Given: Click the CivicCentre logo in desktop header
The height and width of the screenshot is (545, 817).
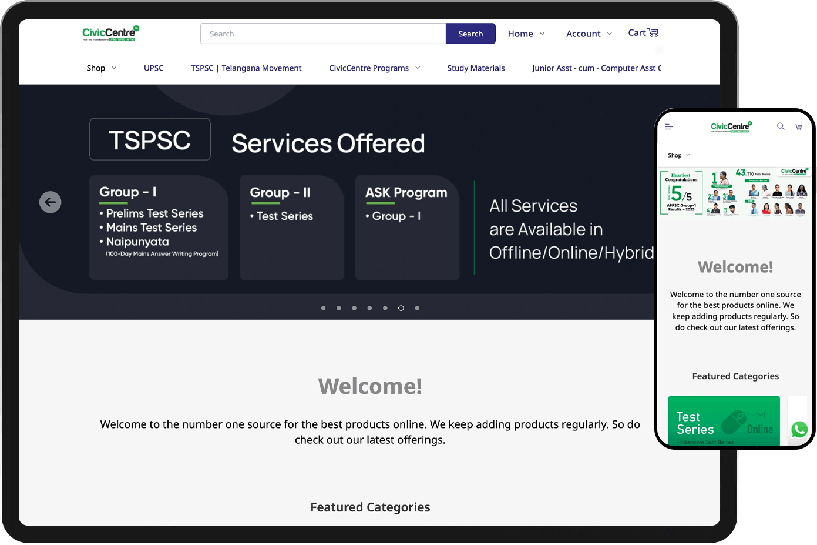Looking at the screenshot, I should click(110, 34).
